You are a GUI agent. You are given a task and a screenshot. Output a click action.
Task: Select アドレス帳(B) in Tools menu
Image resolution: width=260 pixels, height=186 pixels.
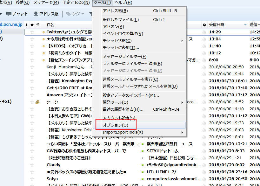coord(139,11)
